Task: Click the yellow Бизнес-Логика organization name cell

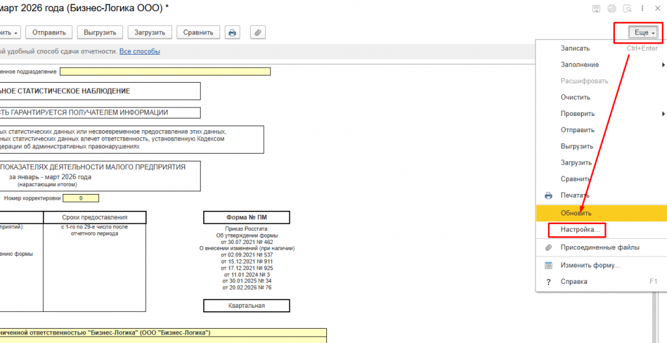Action: tap(163, 333)
